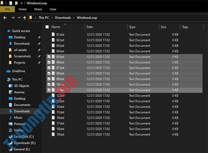
Task: Click the Documents icon under This PC
Action: pyautogui.click(x=10, y=105)
